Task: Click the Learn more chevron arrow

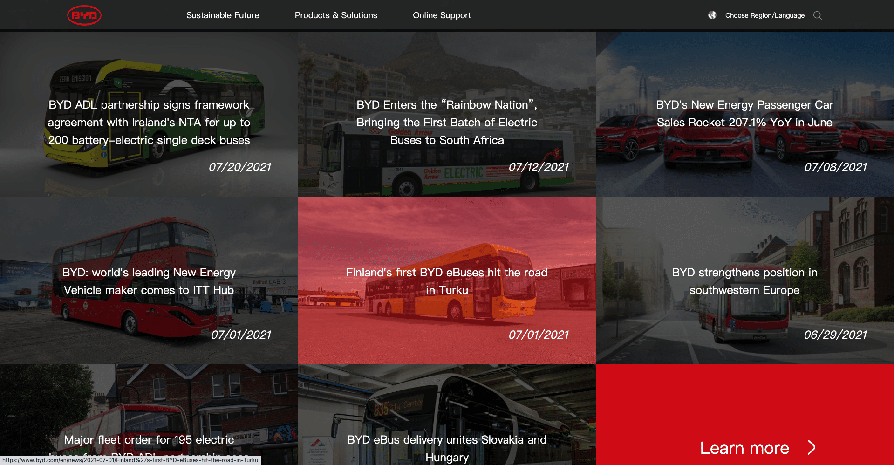Action: [812, 448]
